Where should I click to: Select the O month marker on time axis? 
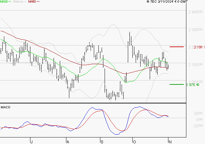(134, 141)
